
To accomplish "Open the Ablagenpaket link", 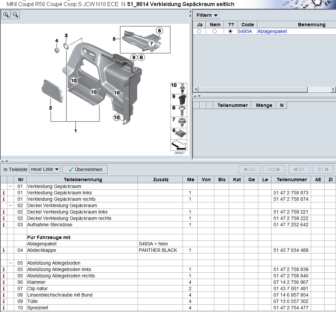I will click(x=272, y=31).
